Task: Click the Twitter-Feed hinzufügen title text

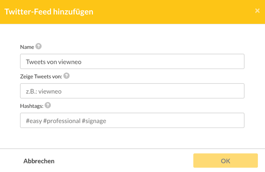Action: click(49, 12)
